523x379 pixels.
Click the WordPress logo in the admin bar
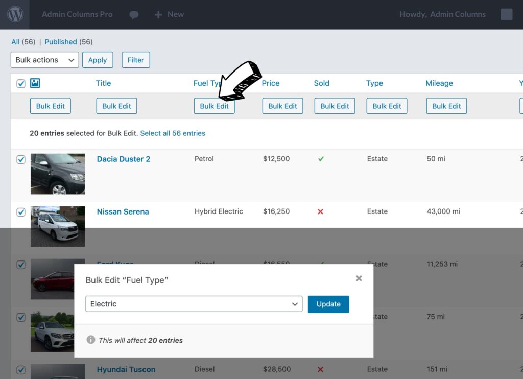coord(15,14)
